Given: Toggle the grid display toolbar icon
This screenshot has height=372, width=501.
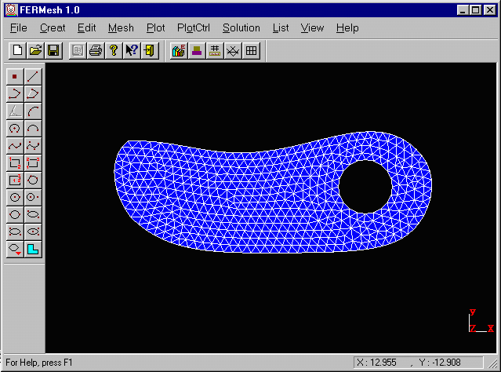Looking at the screenshot, I should pos(252,50).
